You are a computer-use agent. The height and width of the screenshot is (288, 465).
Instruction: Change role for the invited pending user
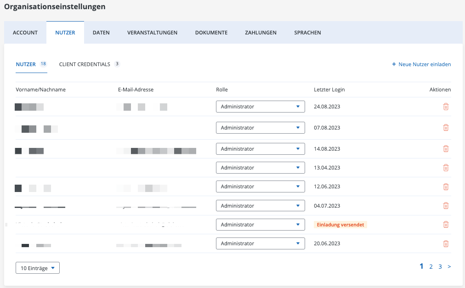click(x=260, y=225)
